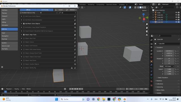The image size is (181, 102).
Task: Open Blender from the Windows taskbar
Action: tap(124, 99)
